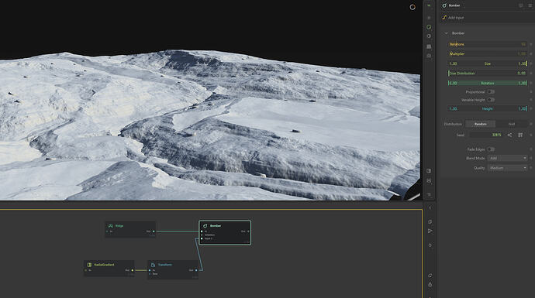Toggle the Fade Edges switch
This screenshot has width=535, height=298.
coord(491,149)
